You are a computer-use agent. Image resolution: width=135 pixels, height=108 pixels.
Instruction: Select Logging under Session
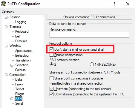(21, 22)
